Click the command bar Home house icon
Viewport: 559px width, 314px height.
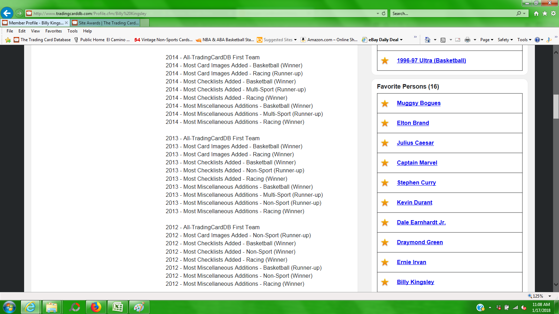click(x=427, y=40)
